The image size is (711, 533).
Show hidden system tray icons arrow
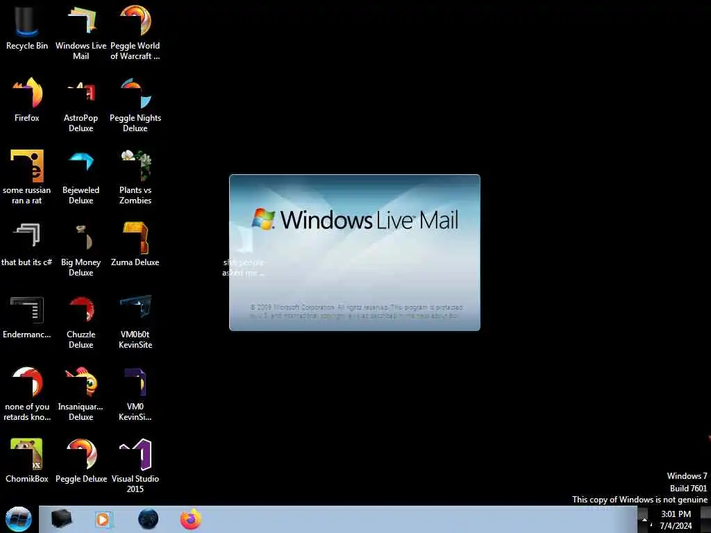pyautogui.click(x=644, y=519)
